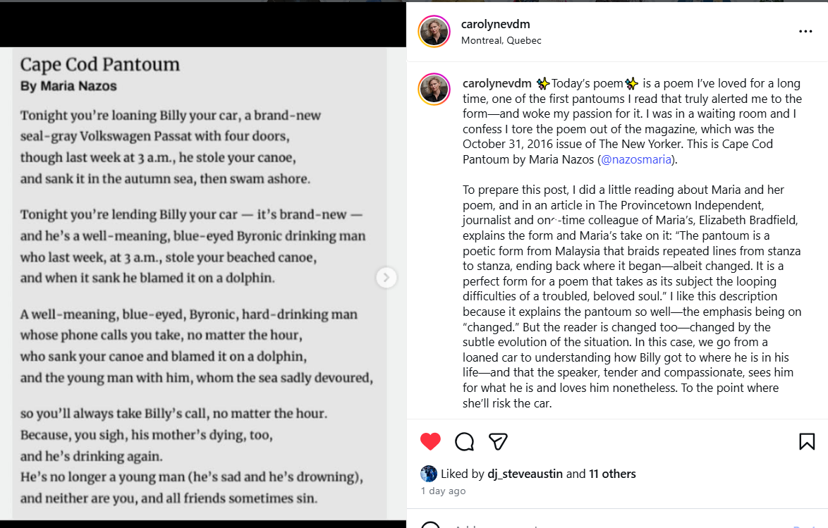Unlike the post with the red heart
This screenshot has width=828, height=528.
430,442
